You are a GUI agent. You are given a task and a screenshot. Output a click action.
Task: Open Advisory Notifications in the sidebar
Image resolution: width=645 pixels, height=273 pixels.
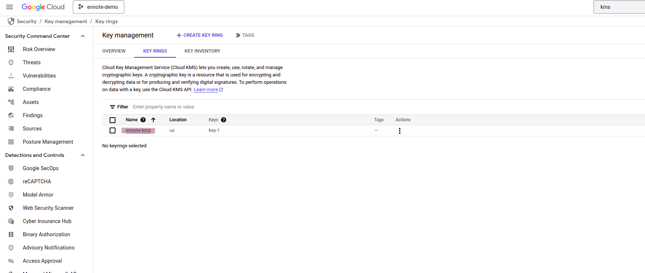click(x=49, y=248)
